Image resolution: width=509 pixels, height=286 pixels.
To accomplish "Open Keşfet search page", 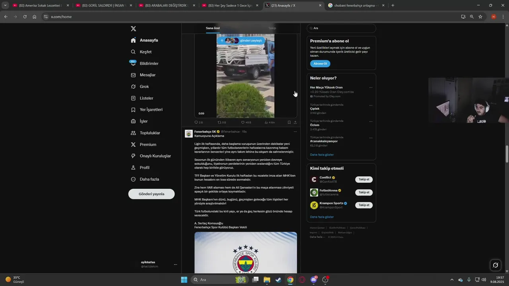I will 142,52.
